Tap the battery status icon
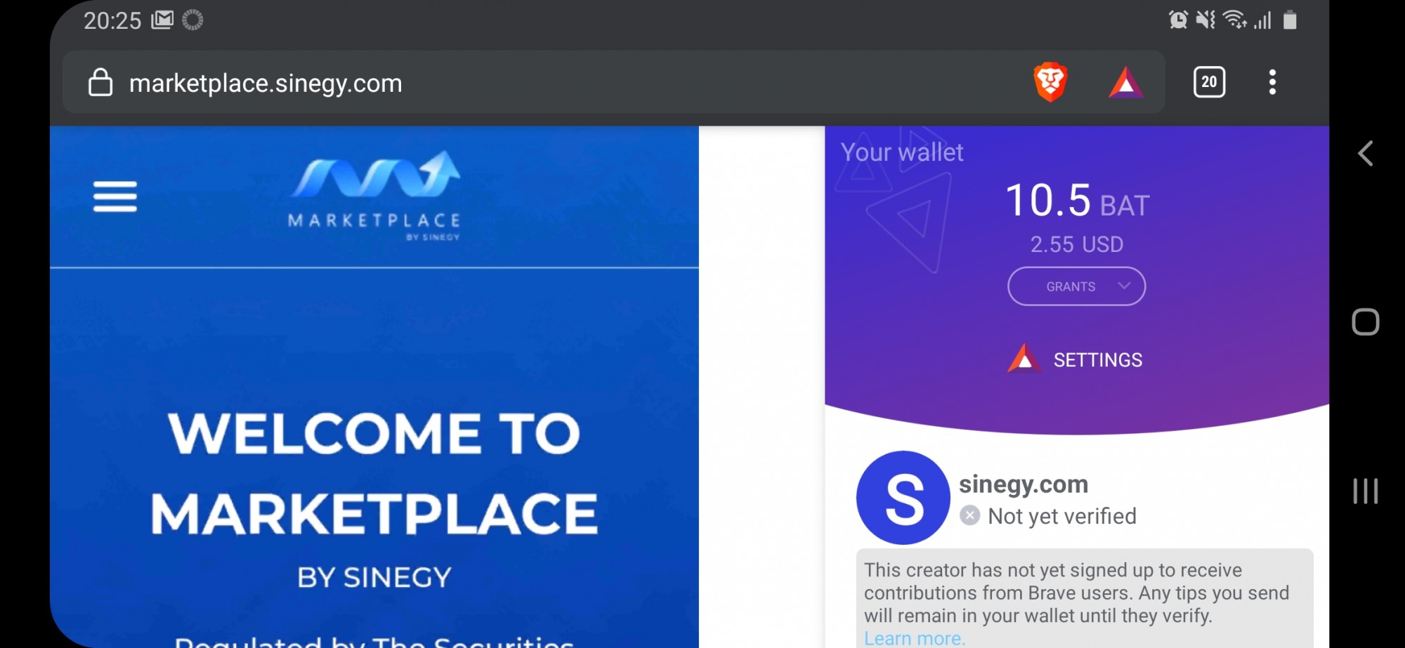This screenshot has height=648, width=1405. [1290, 20]
